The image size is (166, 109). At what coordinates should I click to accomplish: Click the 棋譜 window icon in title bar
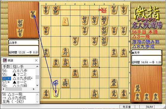(x=4, y=60)
